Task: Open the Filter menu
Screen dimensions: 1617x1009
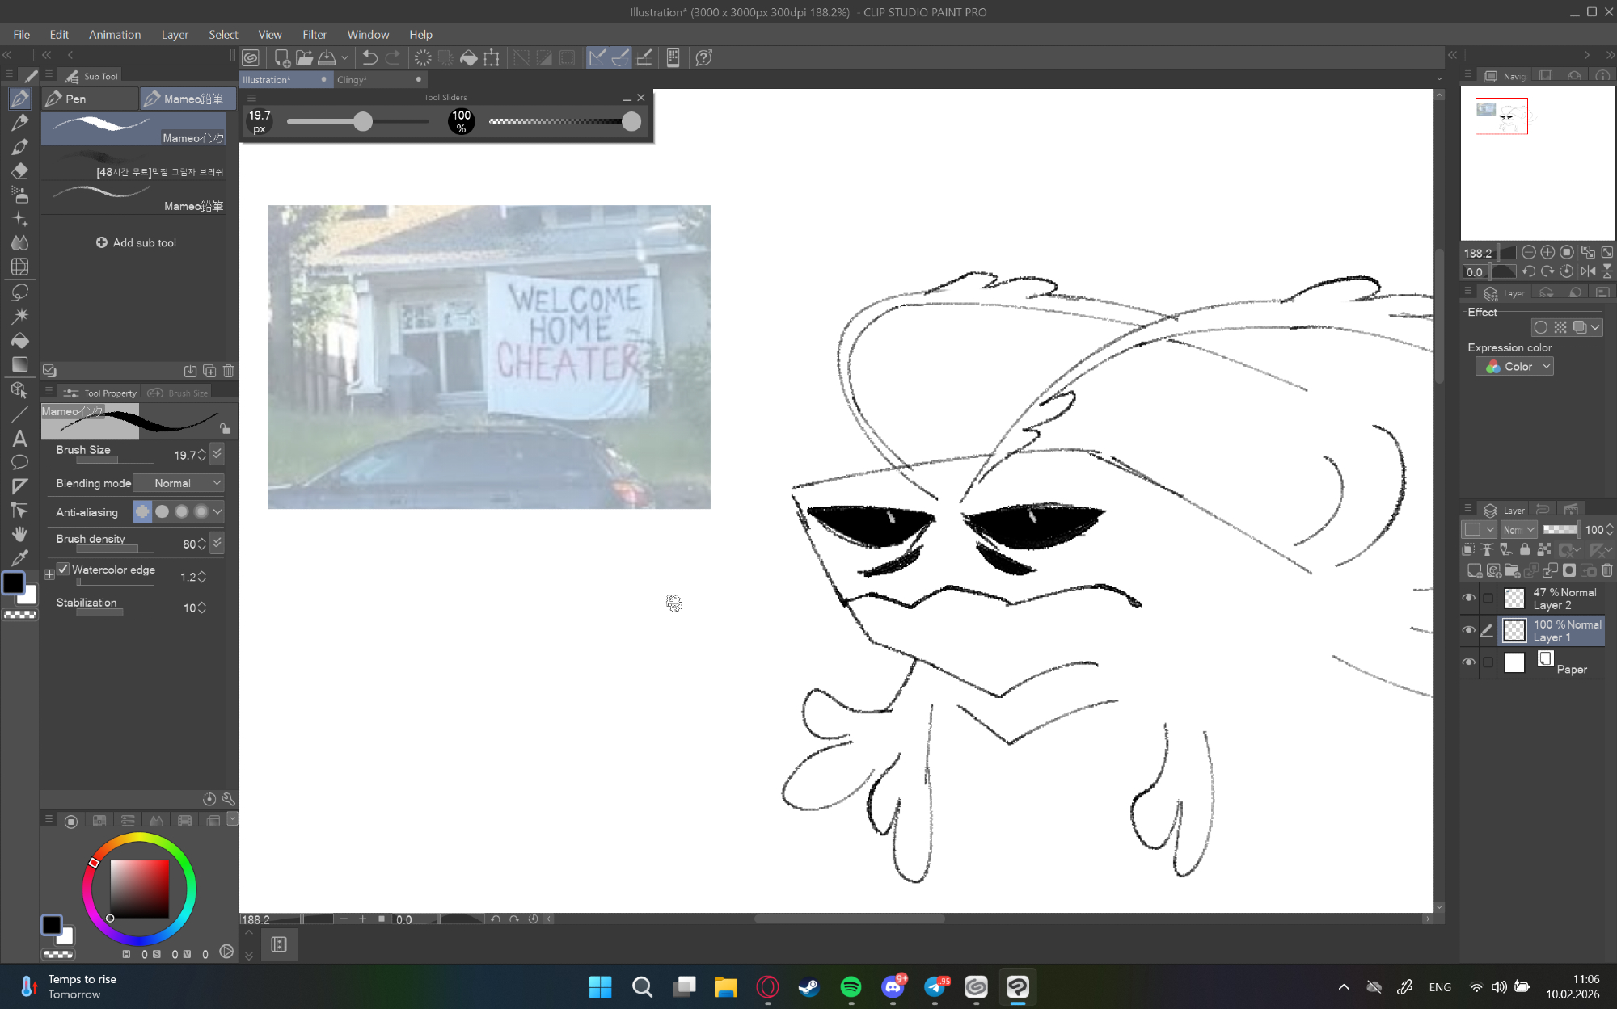Action: [314, 35]
